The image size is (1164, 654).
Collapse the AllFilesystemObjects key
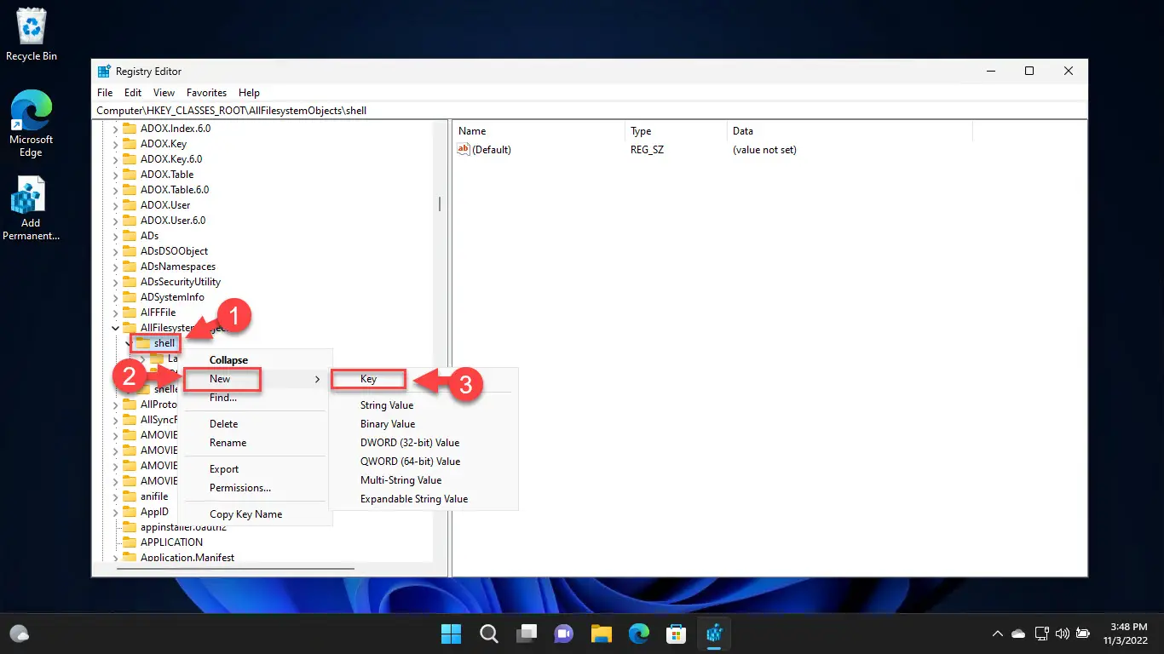[116, 328]
